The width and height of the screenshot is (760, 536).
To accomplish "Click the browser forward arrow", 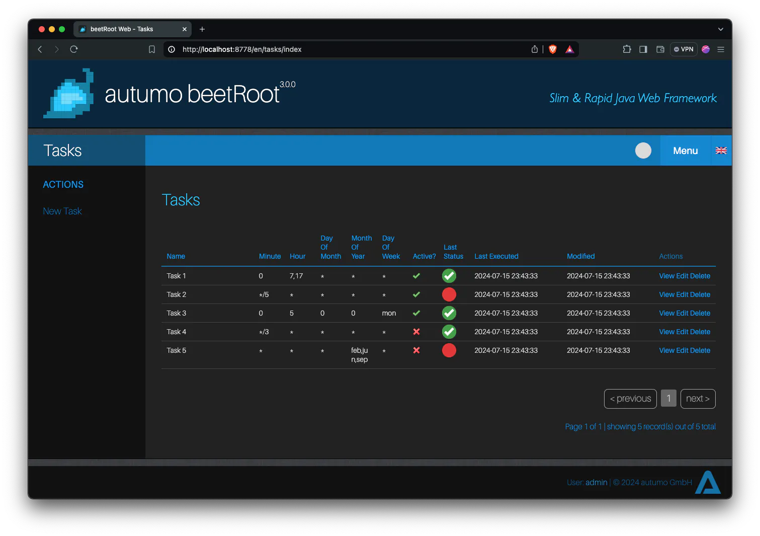I will pos(56,49).
